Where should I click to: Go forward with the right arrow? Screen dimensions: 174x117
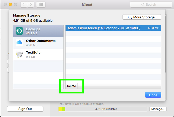pyautogui.click(x=31, y=4)
